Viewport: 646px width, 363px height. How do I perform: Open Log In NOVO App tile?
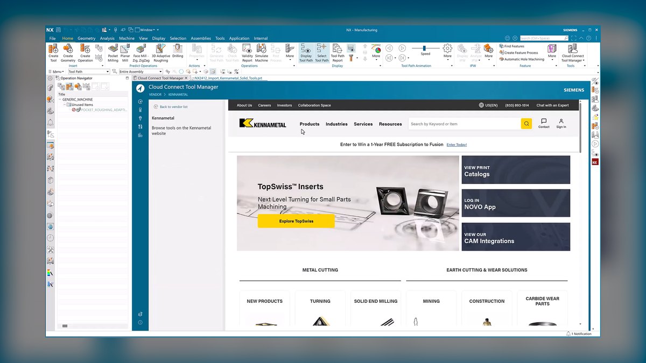(516, 203)
